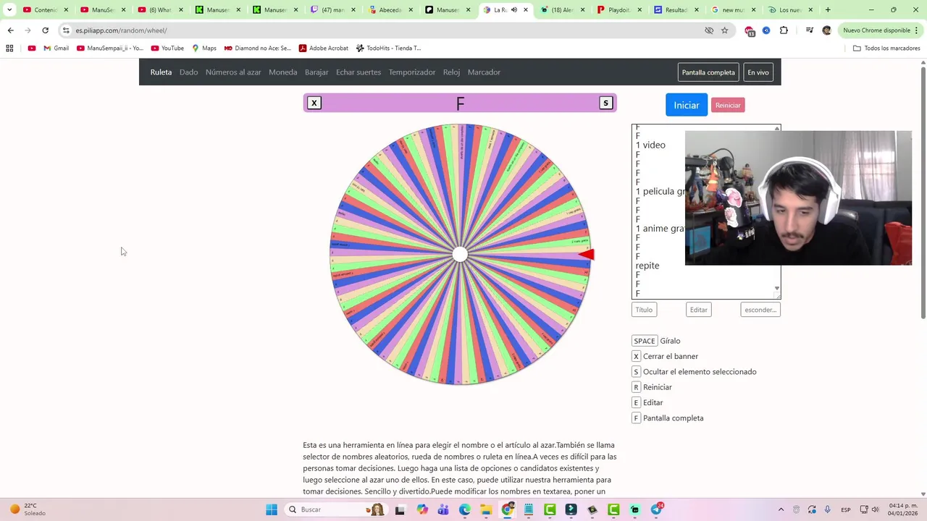The width and height of the screenshot is (927, 521).
Task: Open a new tab with the plus button
Action: [x=828, y=10]
